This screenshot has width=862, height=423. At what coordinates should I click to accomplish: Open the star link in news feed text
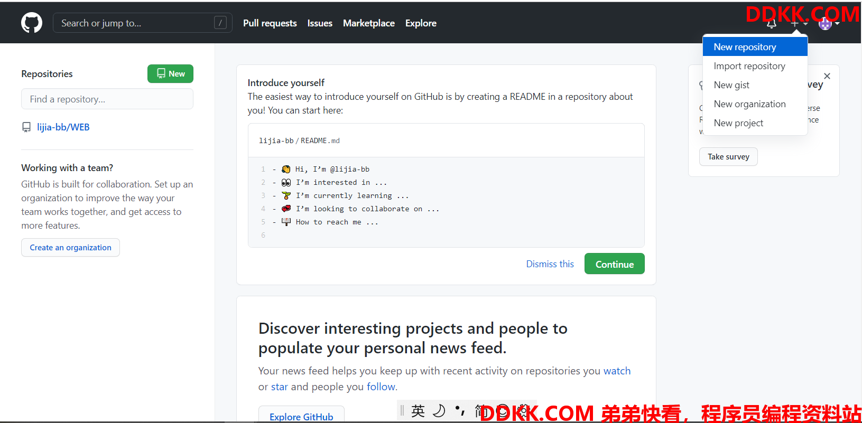280,387
